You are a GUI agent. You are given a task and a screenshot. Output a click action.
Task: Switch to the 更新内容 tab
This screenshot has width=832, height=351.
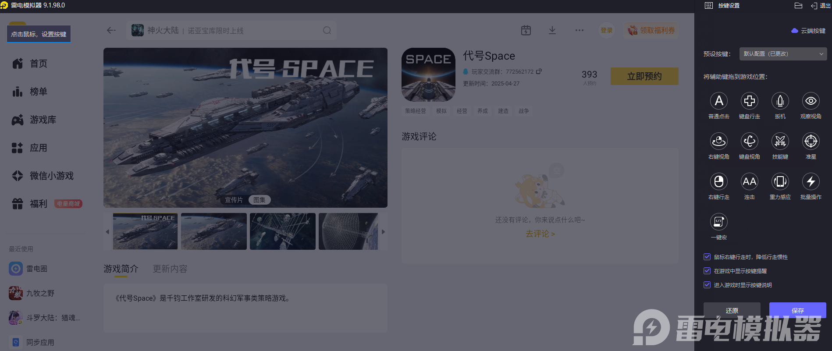tap(170, 269)
